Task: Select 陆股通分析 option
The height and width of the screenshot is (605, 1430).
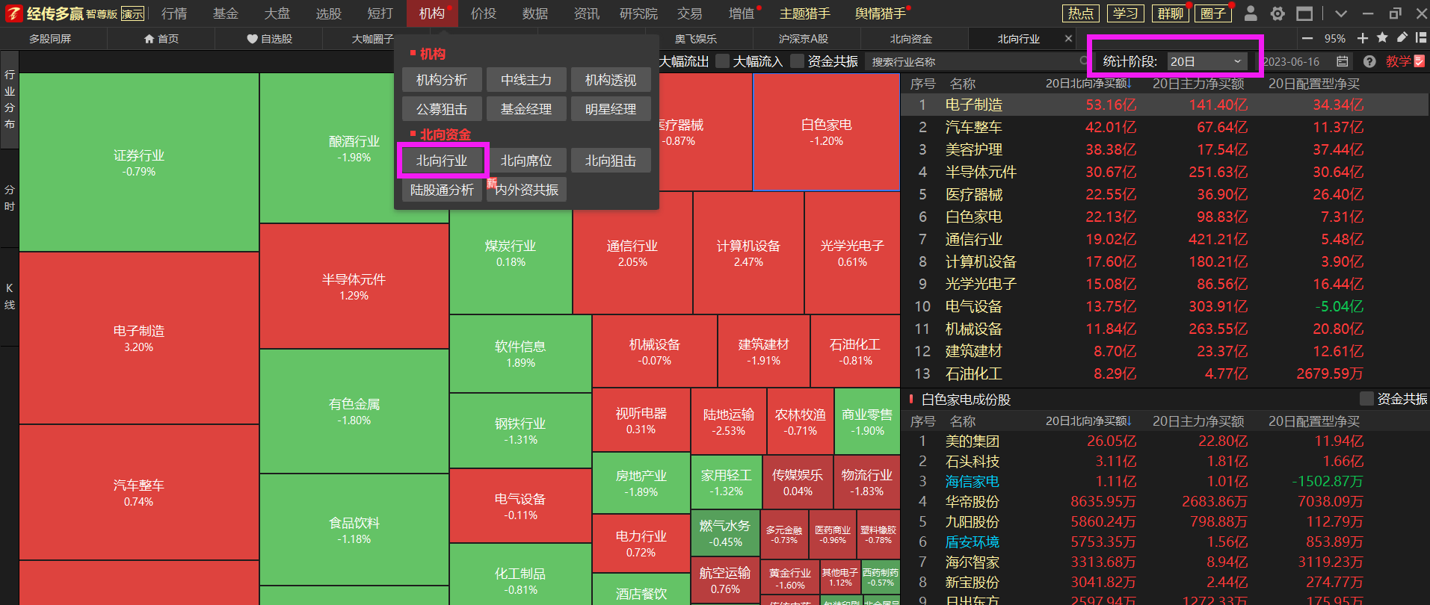Action: (x=442, y=190)
